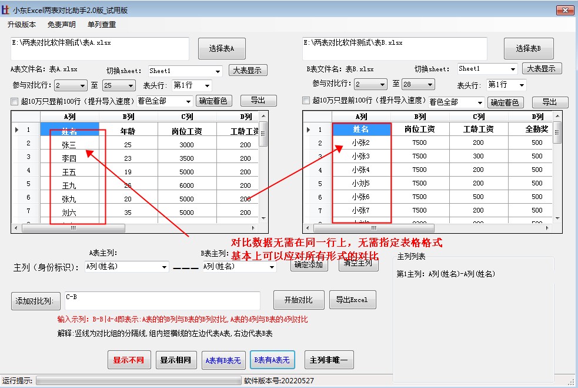Click the 选择表B button
This screenshot has width=578, height=388.
point(528,48)
